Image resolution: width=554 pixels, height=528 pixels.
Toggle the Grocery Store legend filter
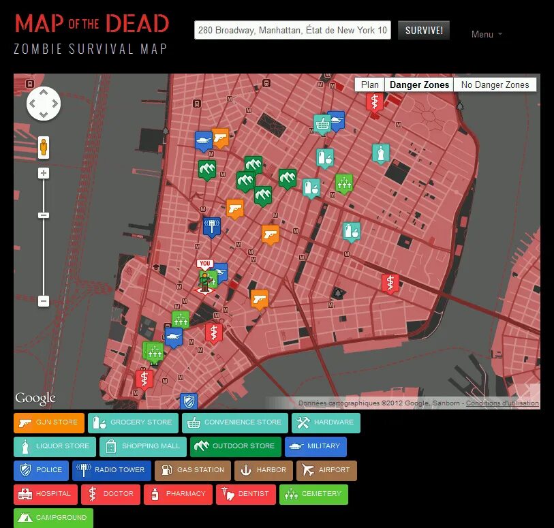click(133, 423)
